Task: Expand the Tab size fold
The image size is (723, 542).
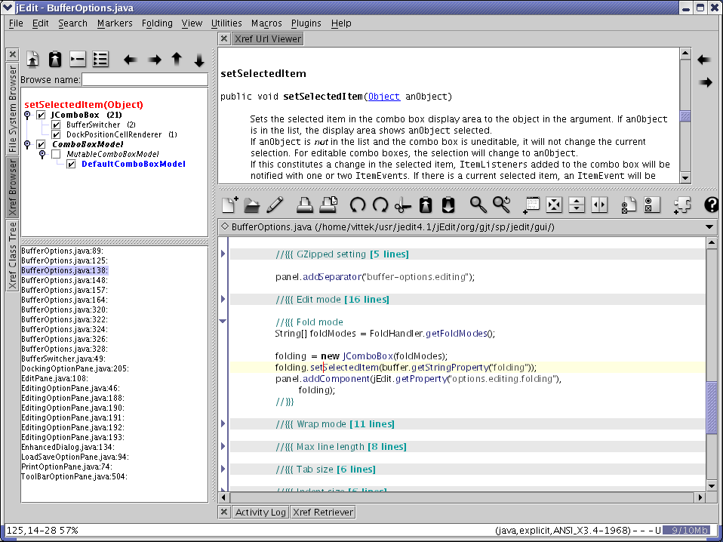Action: [x=223, y=469]
